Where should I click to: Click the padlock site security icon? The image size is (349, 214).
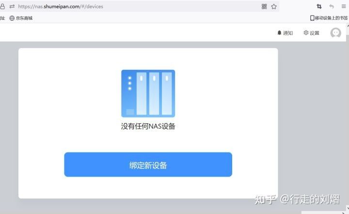[x=2, y=6]
